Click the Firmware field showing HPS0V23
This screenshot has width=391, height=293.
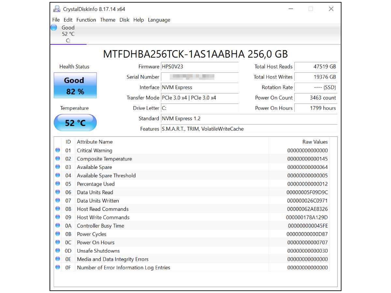tap(199, 66)
